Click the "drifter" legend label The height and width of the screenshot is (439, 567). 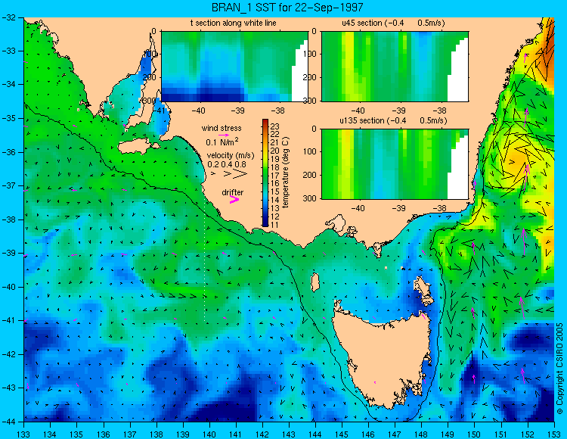(233, 192)
